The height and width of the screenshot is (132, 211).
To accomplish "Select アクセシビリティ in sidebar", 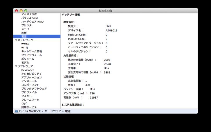I will [x=31, y=74].
